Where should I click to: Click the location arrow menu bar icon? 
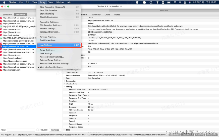coord(157,2)
